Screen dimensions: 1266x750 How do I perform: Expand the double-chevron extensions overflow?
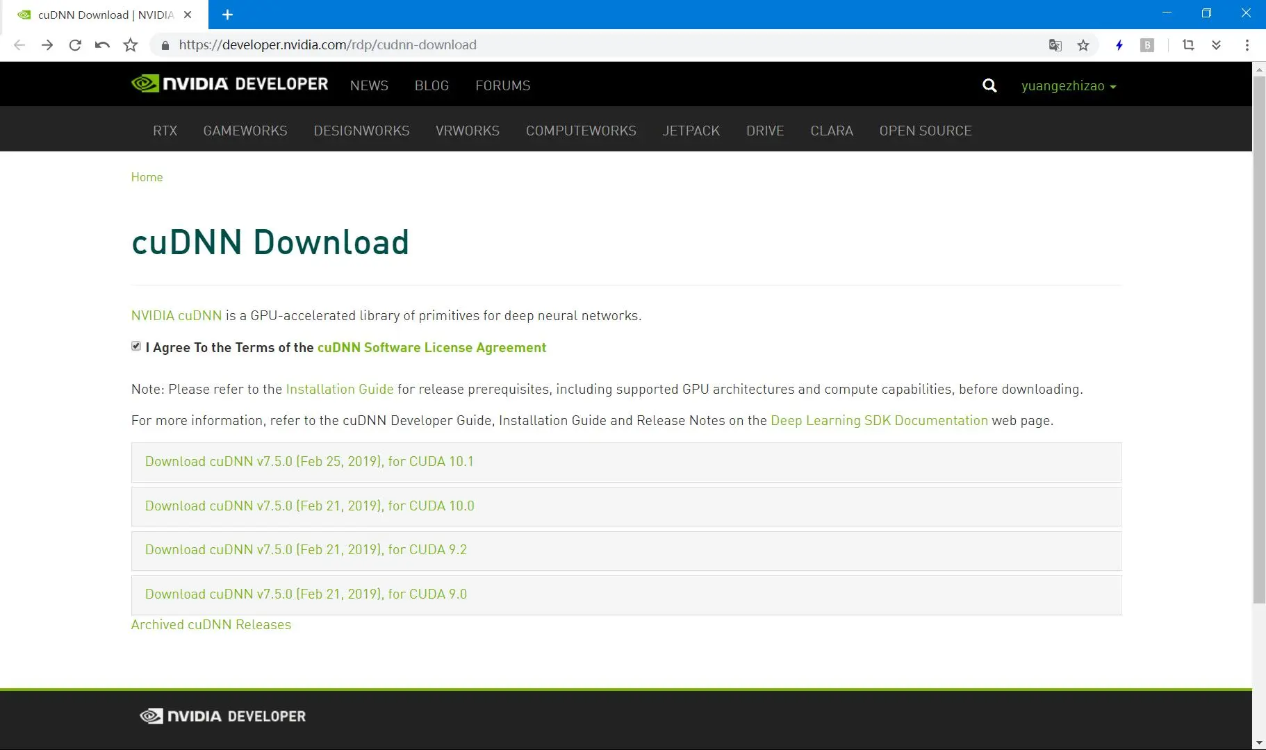point(1217,45)
